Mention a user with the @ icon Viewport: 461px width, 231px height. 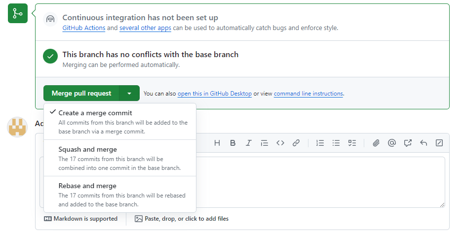[x=392, y=143]
